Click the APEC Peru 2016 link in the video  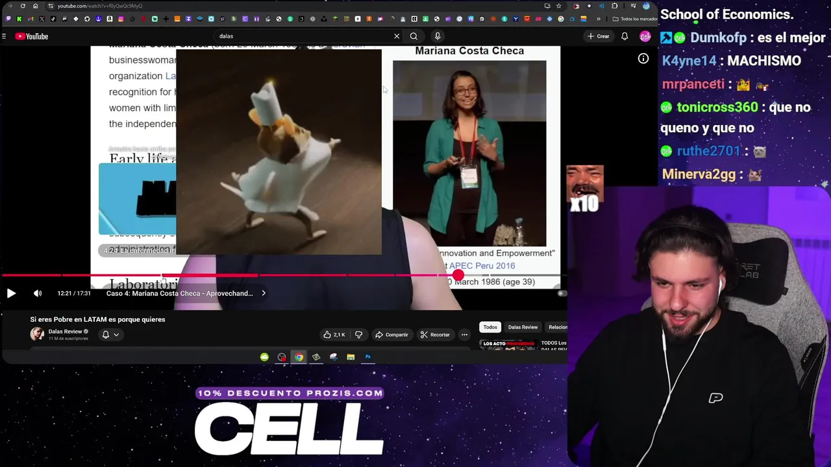[x=482, y=266]
